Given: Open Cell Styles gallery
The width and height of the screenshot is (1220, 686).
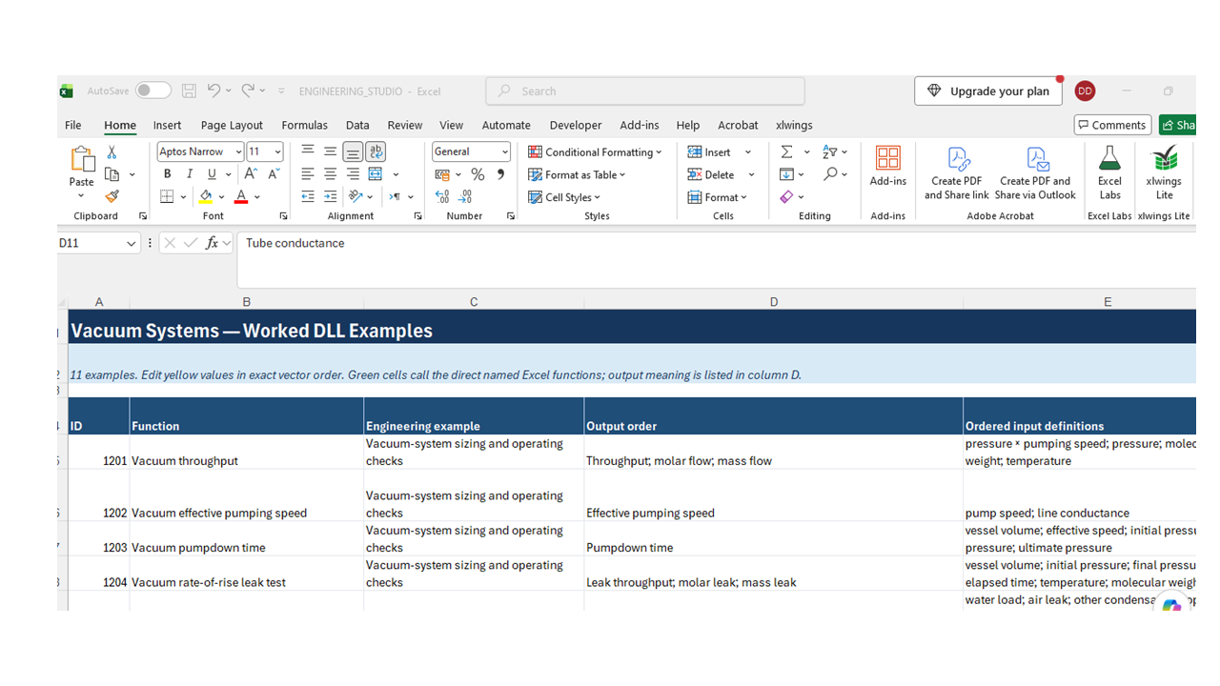Looking at the screenshot, I should coord(564,197).
